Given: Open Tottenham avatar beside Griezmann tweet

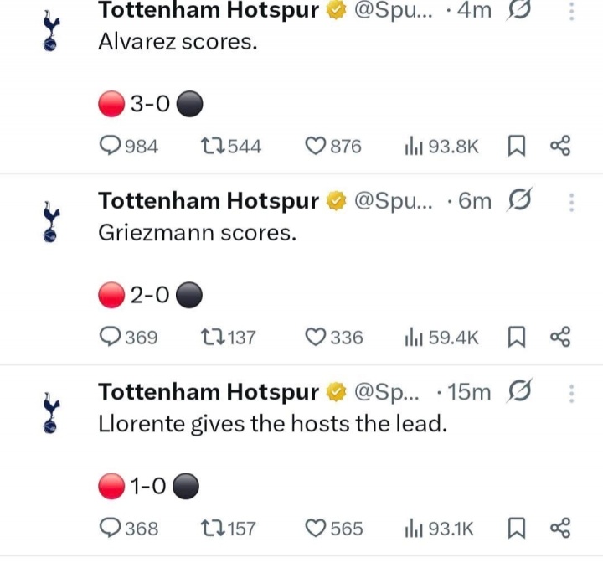Looking at the screenshot, I should (x=51, y=221).
